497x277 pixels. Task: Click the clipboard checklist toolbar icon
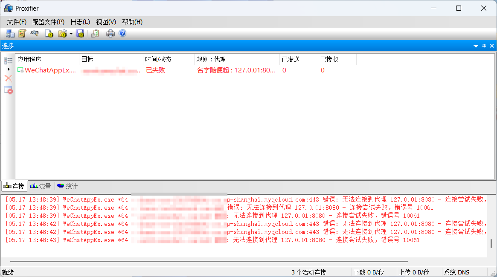tap(95, 34)
